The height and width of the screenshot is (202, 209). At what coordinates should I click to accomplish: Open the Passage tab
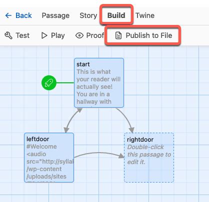[x=55, y=15]
